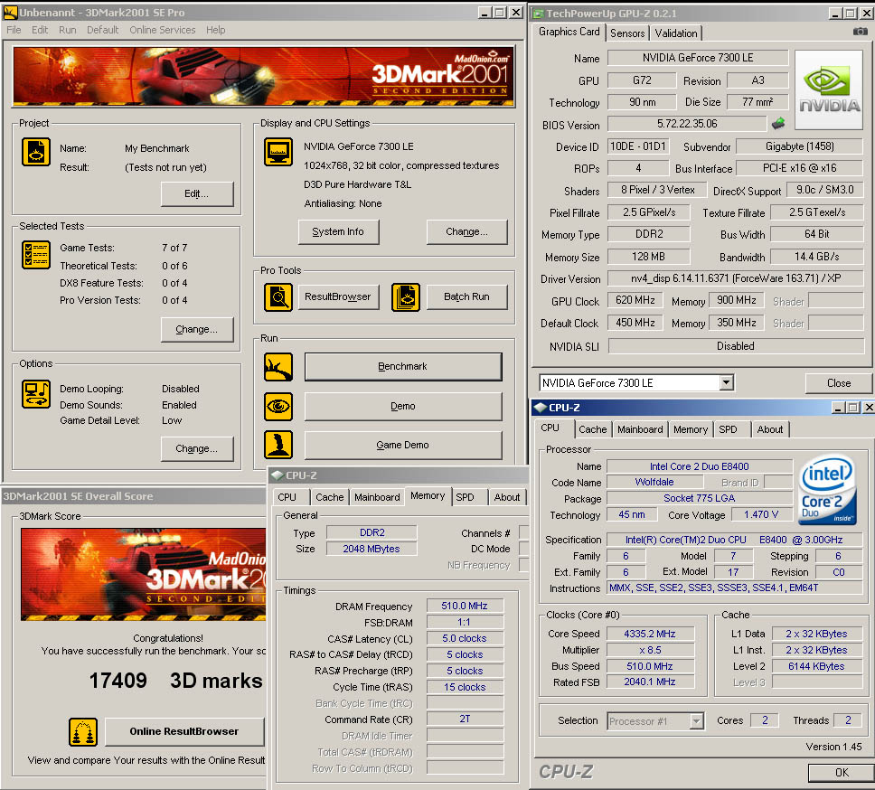Switch to the Sensors tab in GPU-Z
Viewport: 875px width, 790px height.
point(627,33)
